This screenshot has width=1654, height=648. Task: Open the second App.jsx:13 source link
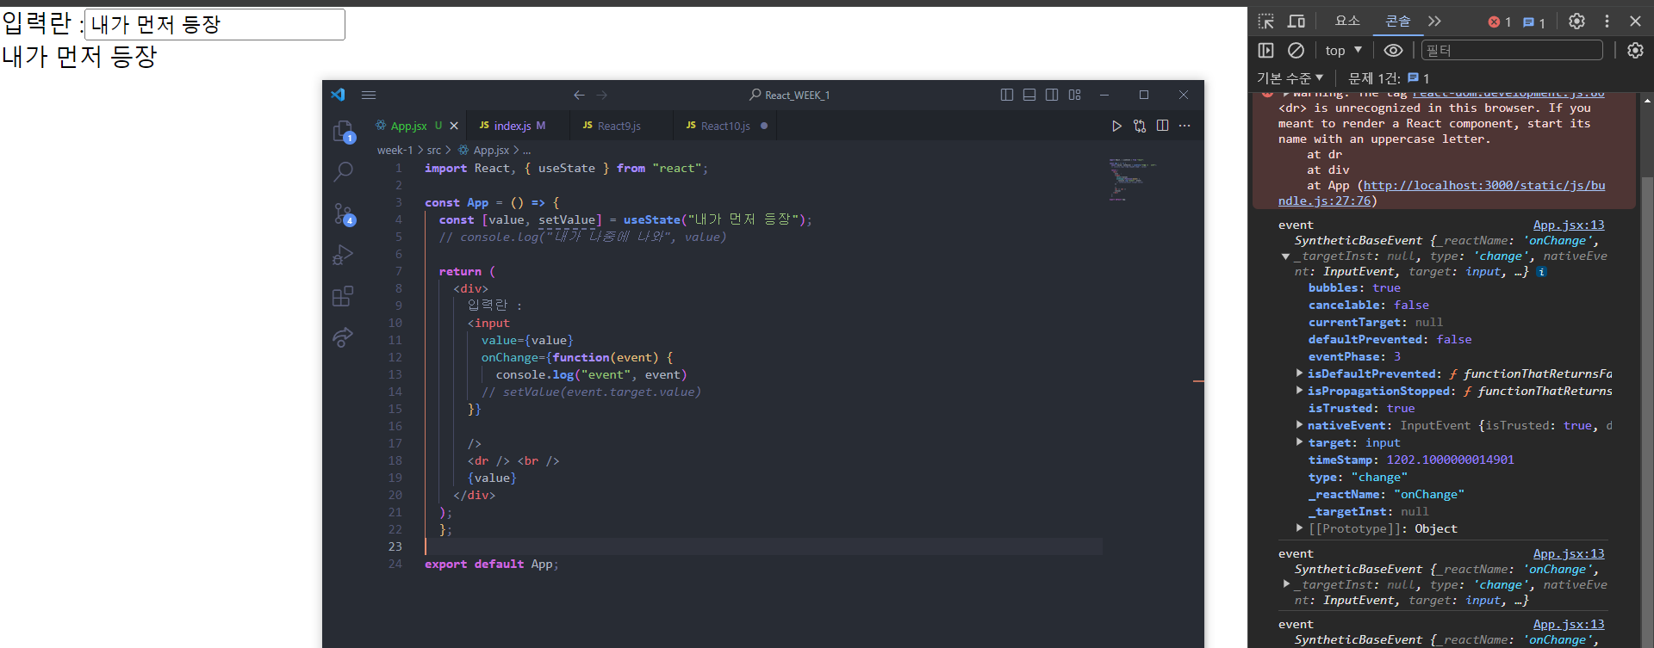pos(1569,553)
